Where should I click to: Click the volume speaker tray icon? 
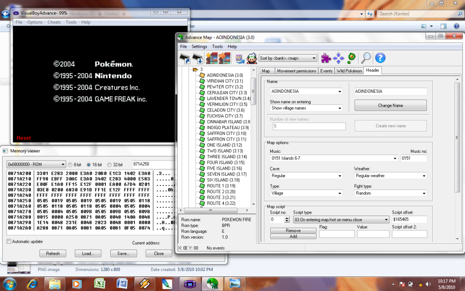(x=428, y=284)
